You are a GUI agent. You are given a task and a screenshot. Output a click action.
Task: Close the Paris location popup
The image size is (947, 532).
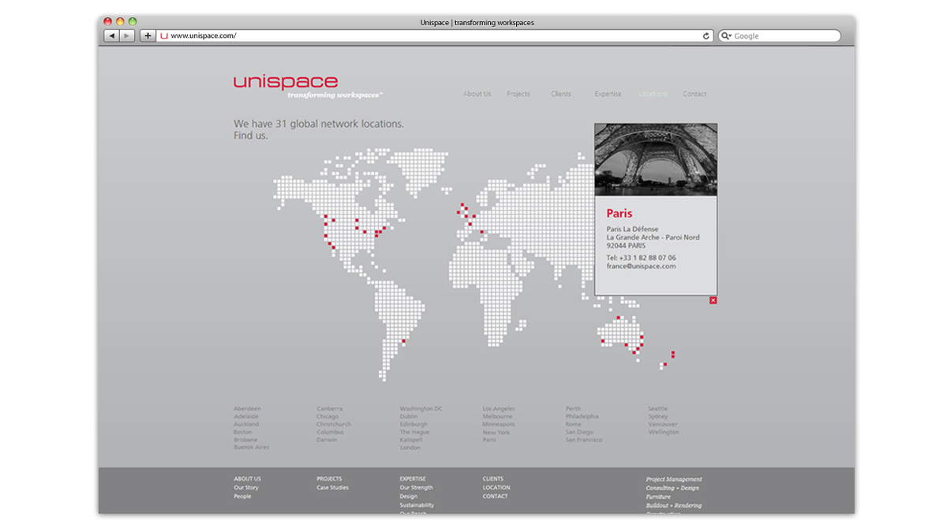713,300
